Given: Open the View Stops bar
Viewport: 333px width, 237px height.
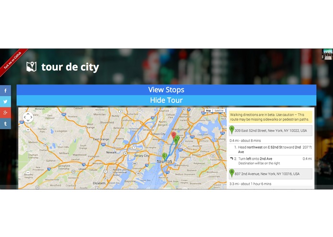Looking at the screenshot, I should pos(166,90).
